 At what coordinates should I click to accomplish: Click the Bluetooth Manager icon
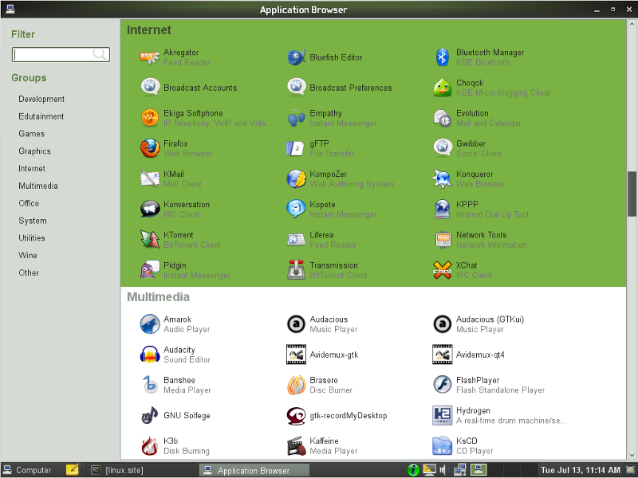pyautogui.click(x=443, y=57)
